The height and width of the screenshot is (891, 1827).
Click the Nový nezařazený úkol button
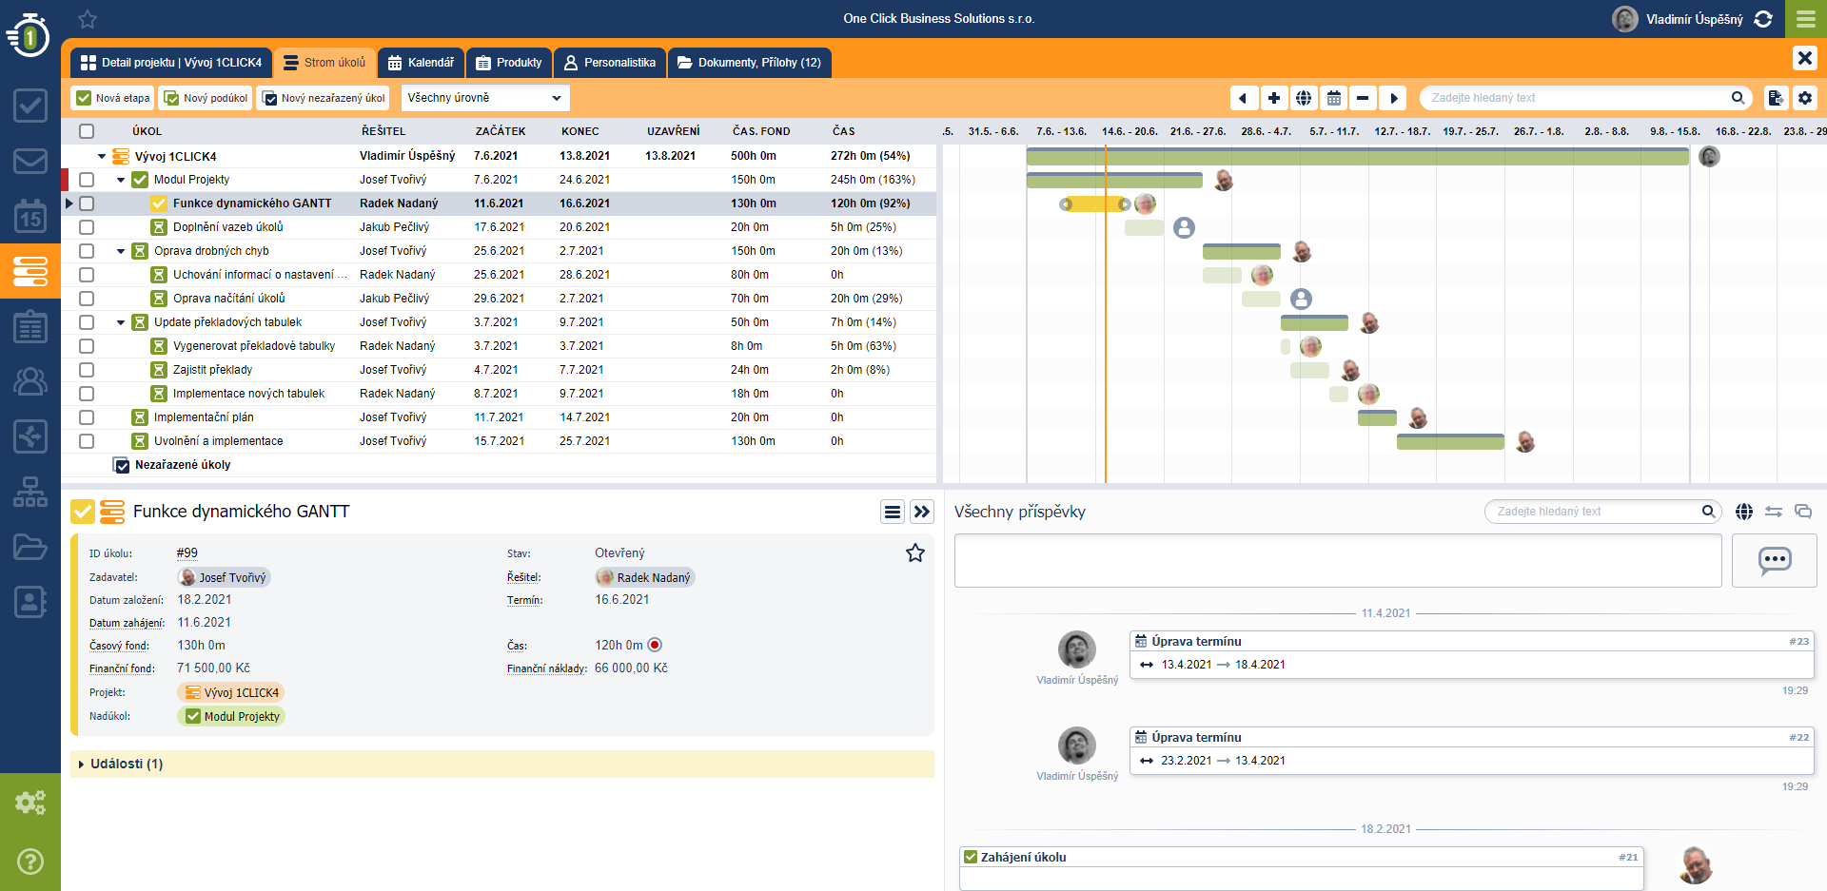tap(324, 98)
